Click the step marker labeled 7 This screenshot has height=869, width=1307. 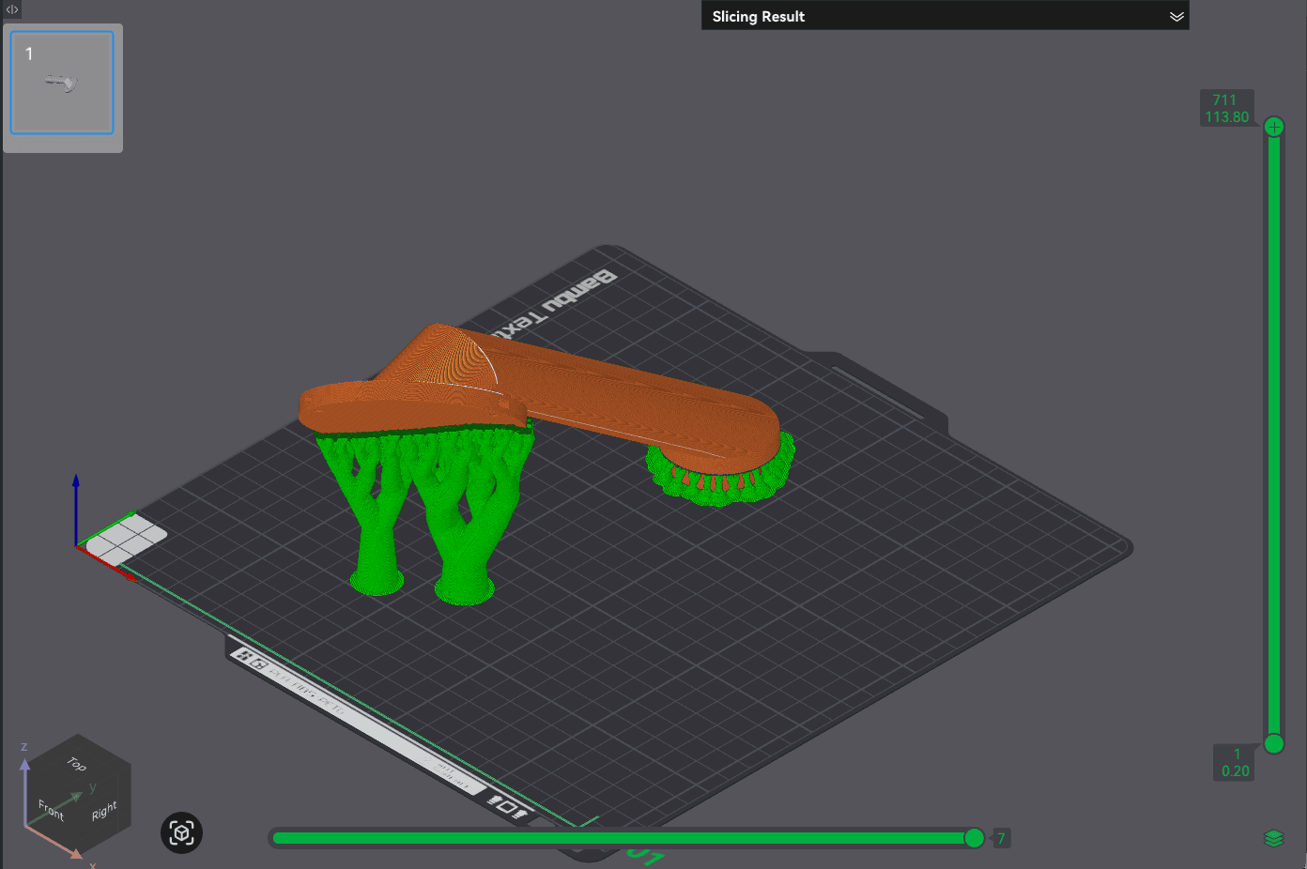tap(1001, 838)
